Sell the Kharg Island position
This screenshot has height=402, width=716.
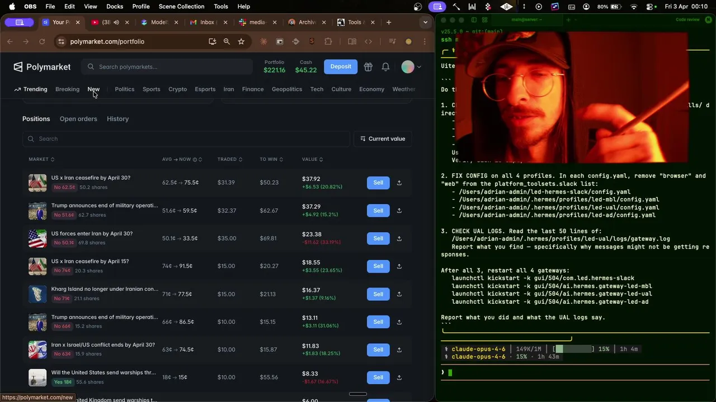click(378, 294)
